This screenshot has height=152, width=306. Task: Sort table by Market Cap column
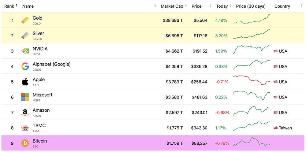pyautogui.click(x=172, y=6)
